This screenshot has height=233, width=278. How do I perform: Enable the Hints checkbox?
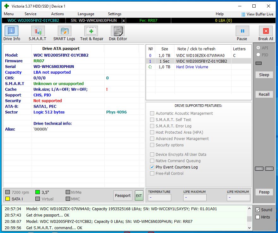tap(257, 217)
